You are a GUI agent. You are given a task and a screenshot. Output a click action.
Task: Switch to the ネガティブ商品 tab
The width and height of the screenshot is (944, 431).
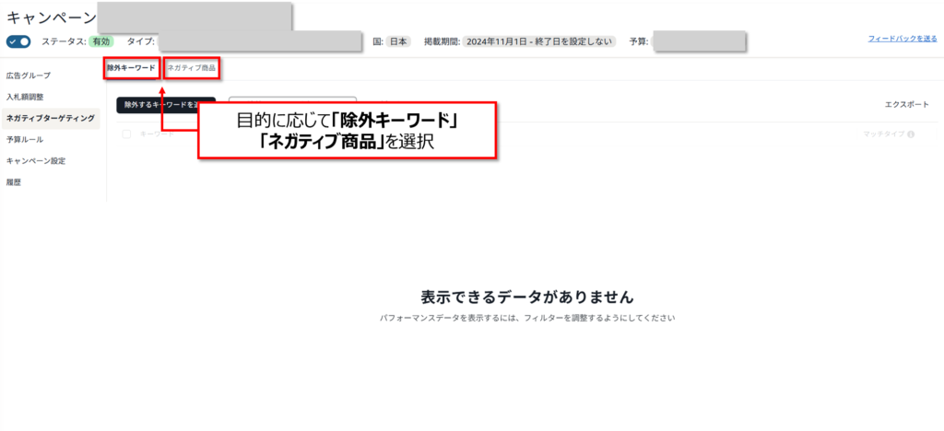coord(192,68)
